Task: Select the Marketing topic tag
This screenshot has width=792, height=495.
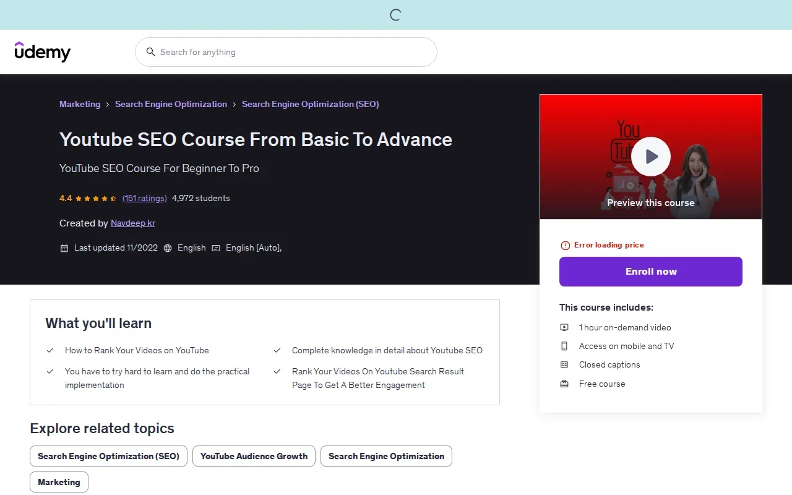Action: tap(59, 482)
